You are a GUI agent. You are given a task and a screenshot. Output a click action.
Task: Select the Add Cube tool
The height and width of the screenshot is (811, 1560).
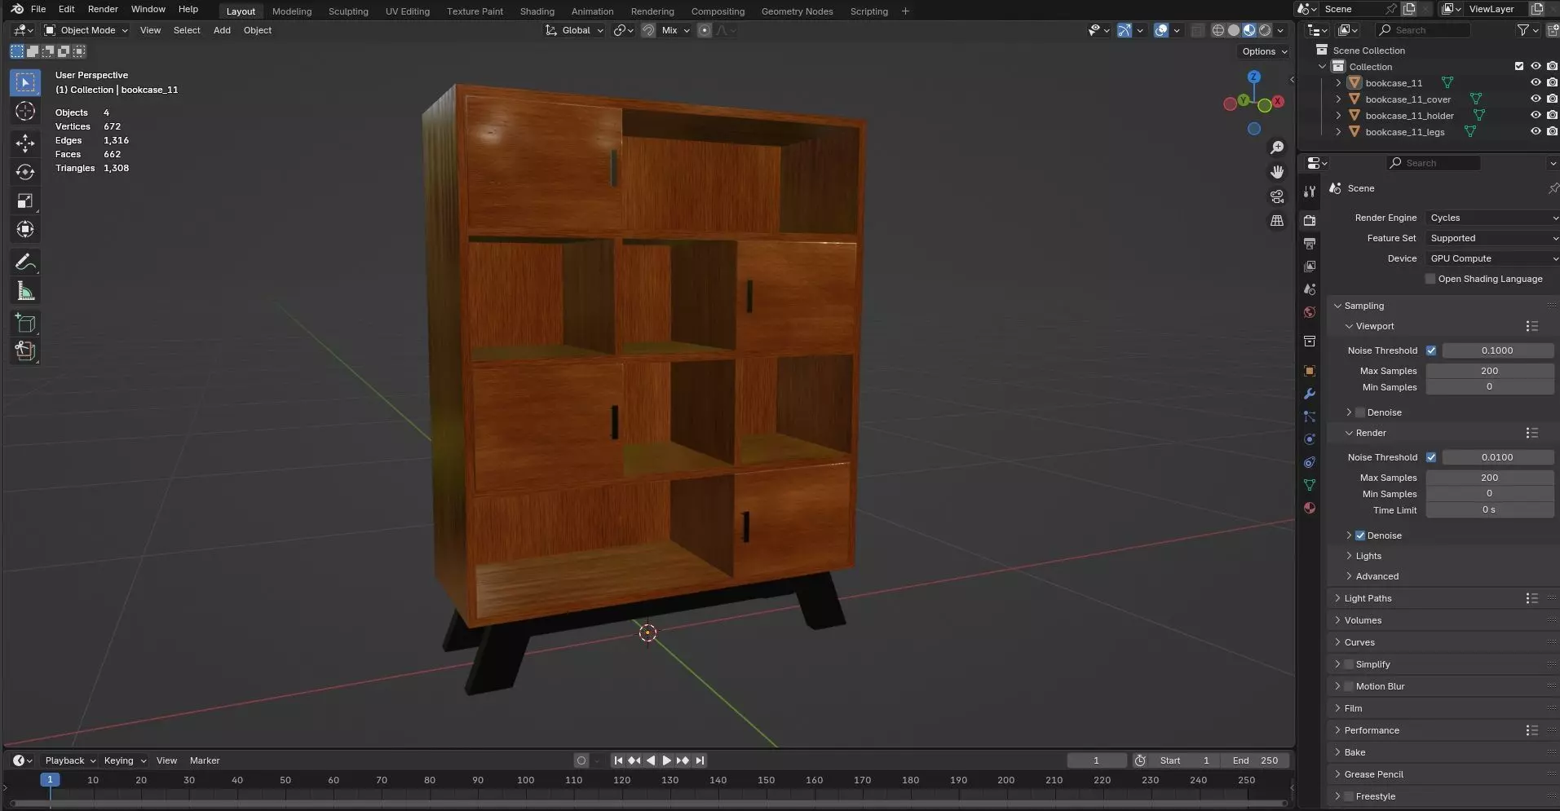click(25, 323)
